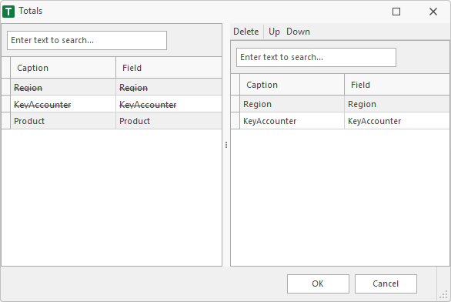Focus the left panel search box
Image resolution: width=451 pixels, height=302 pixels.
pyautogui.click(x=87, y=40)
